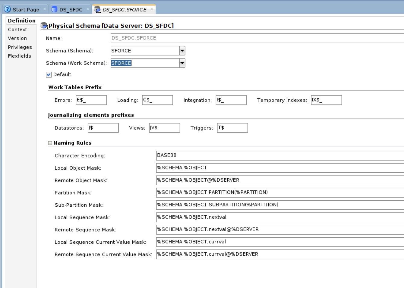Open the Privileges section

point(20,47)
